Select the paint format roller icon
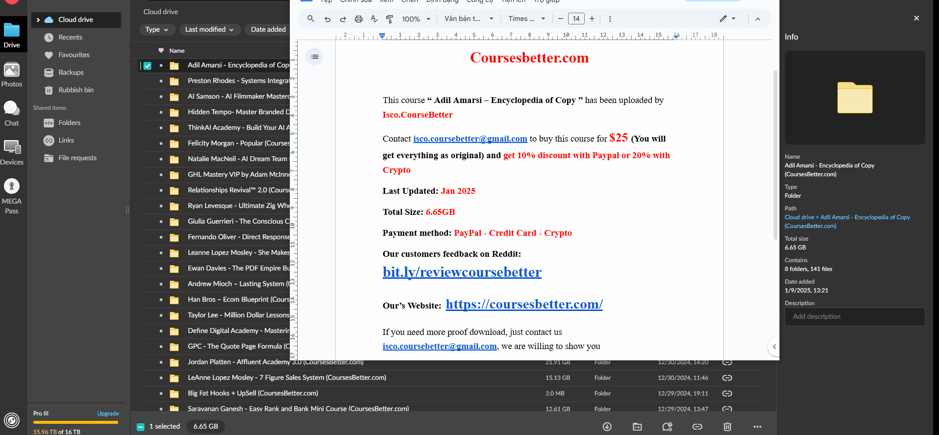The image size is (939, 435). [x=389, y=19]
